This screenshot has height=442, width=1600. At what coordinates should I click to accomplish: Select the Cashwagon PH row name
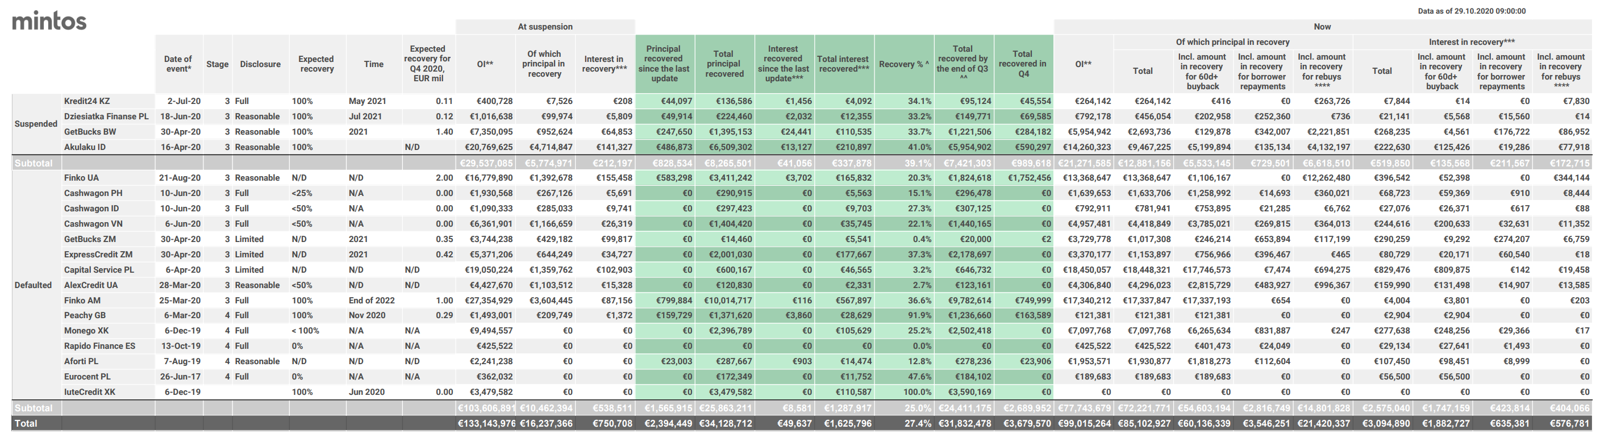[x=93, y=193]
